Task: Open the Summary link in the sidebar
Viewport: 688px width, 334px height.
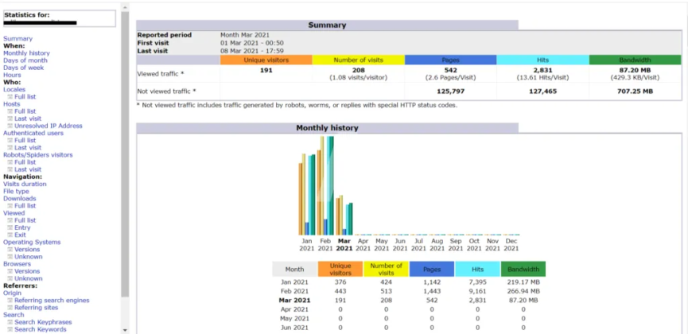Action: click(x=17, y=38)
